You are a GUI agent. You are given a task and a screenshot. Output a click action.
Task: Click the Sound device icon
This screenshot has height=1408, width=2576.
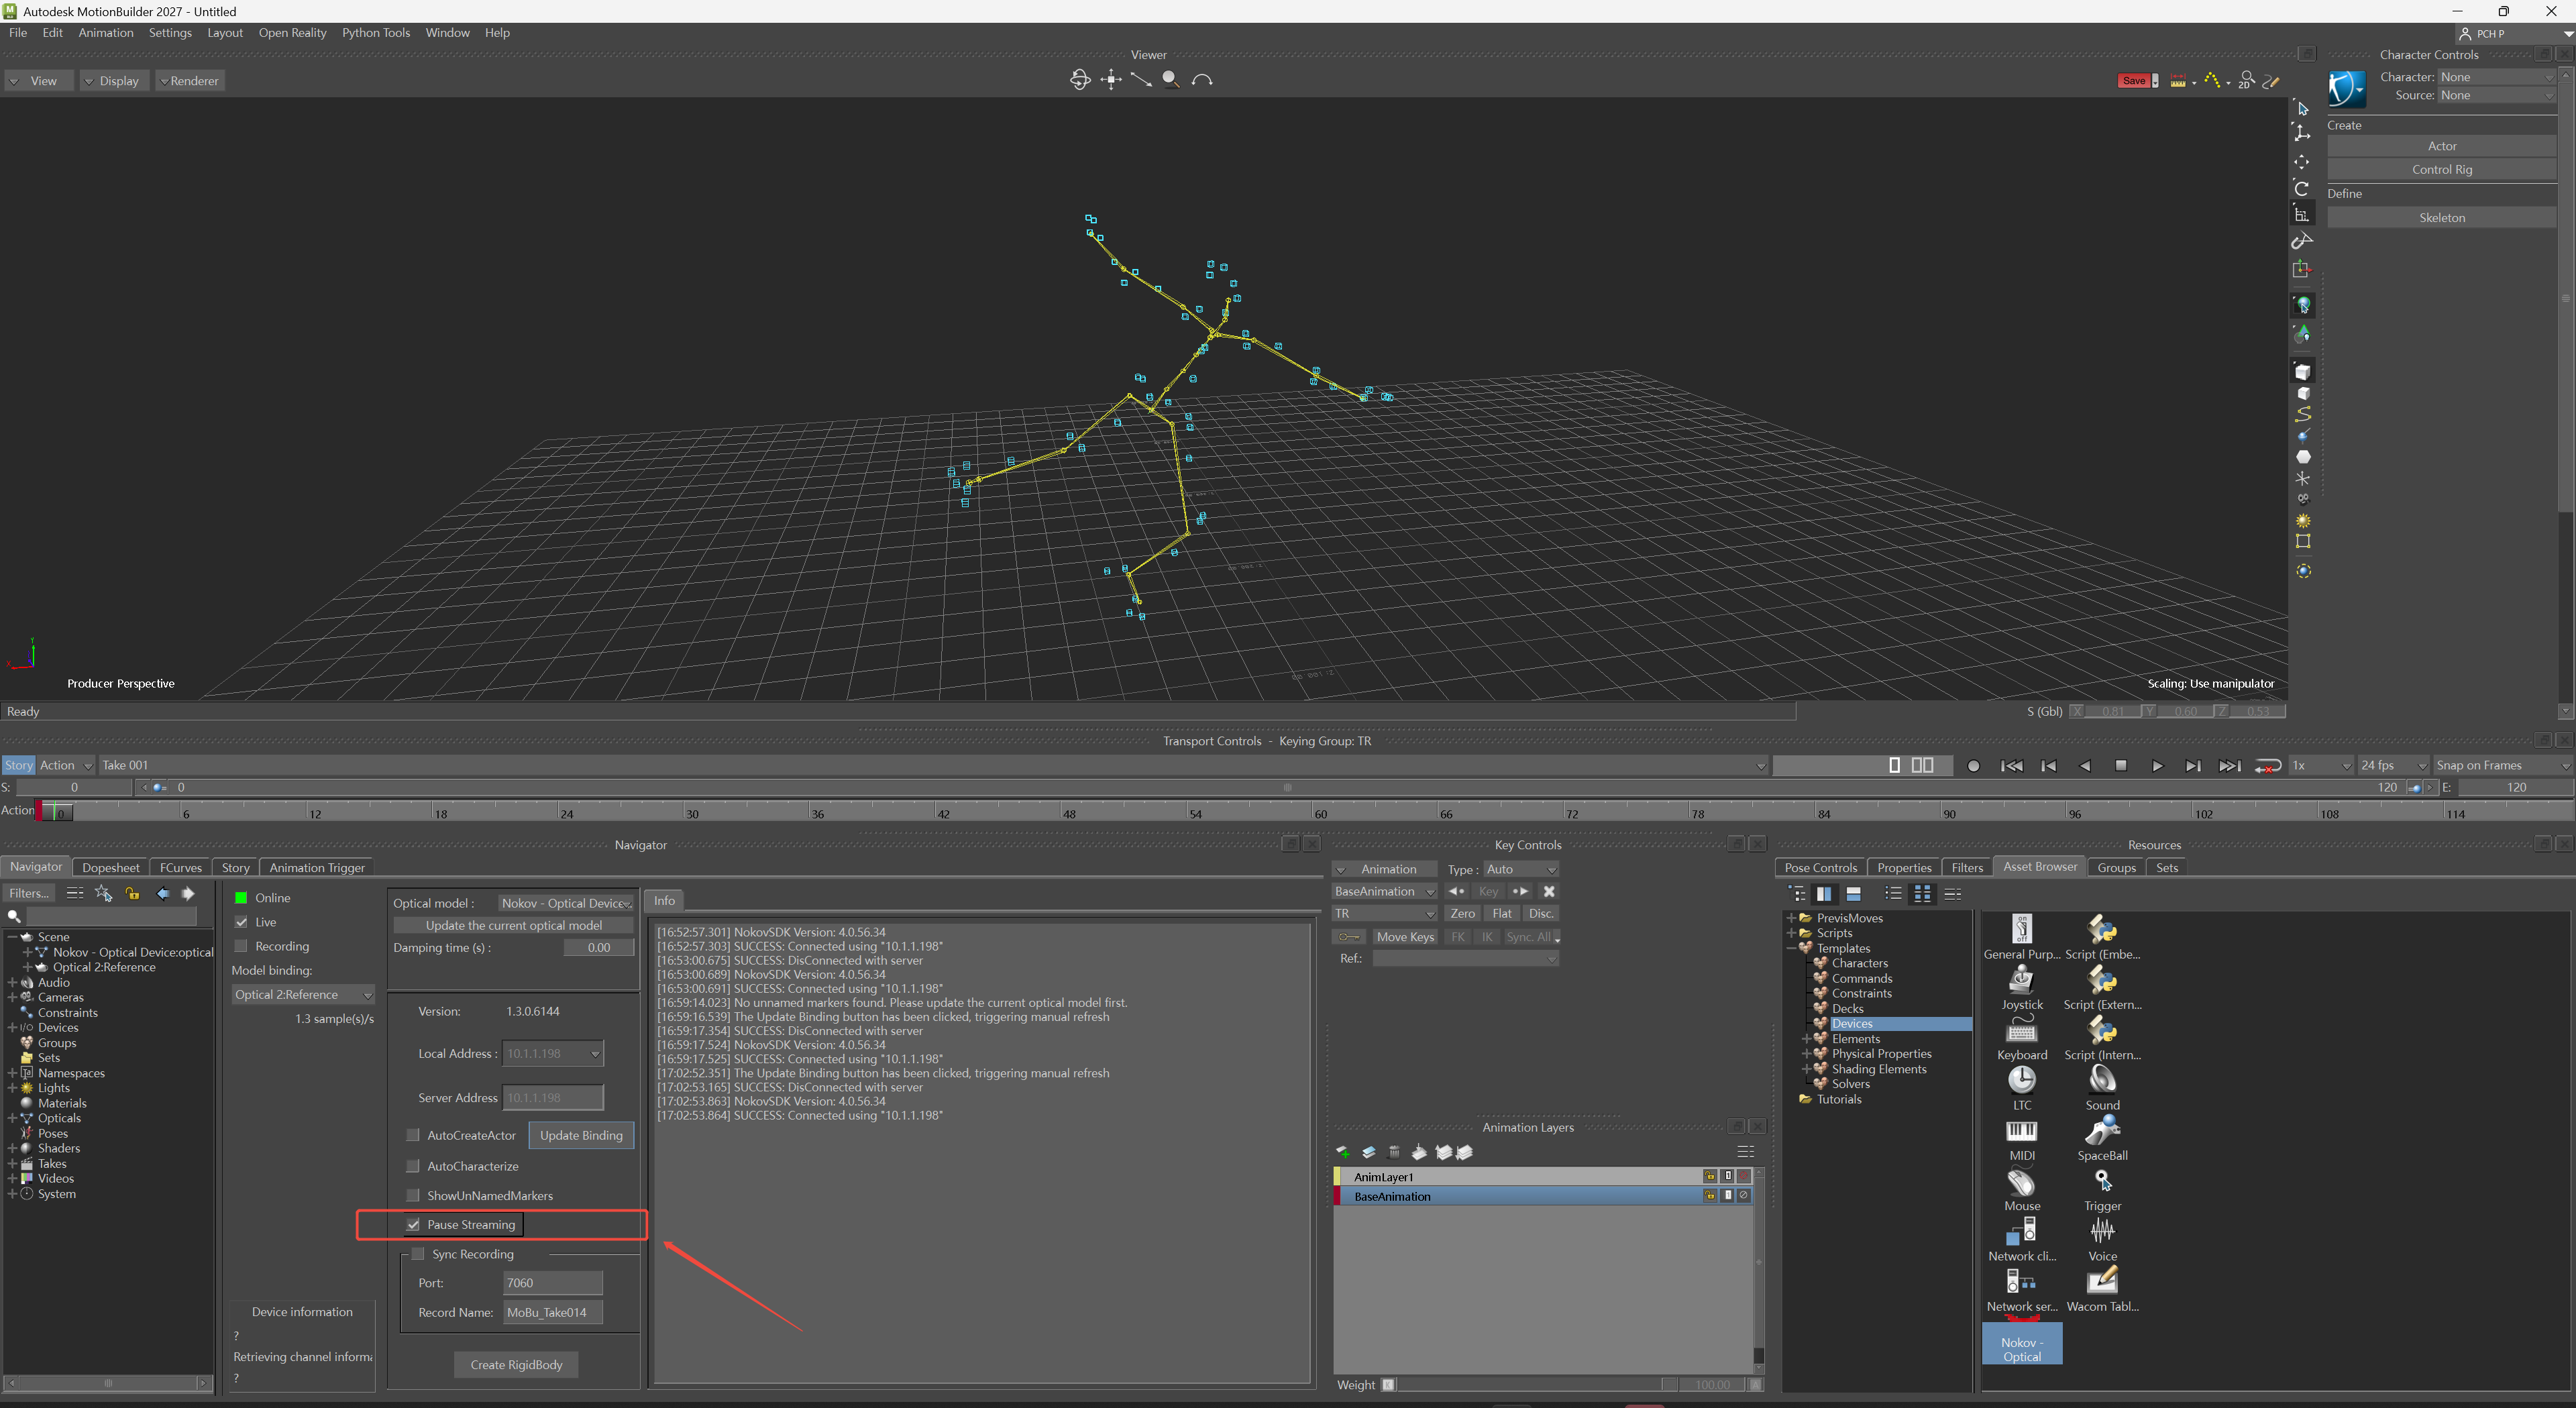2102,1080
